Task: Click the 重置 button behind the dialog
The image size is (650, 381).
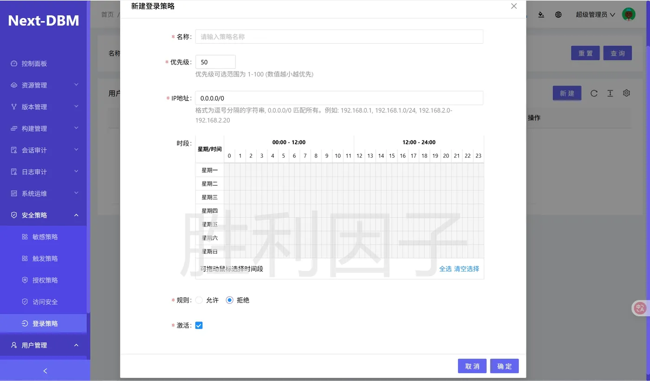Action: click(585, 53)
